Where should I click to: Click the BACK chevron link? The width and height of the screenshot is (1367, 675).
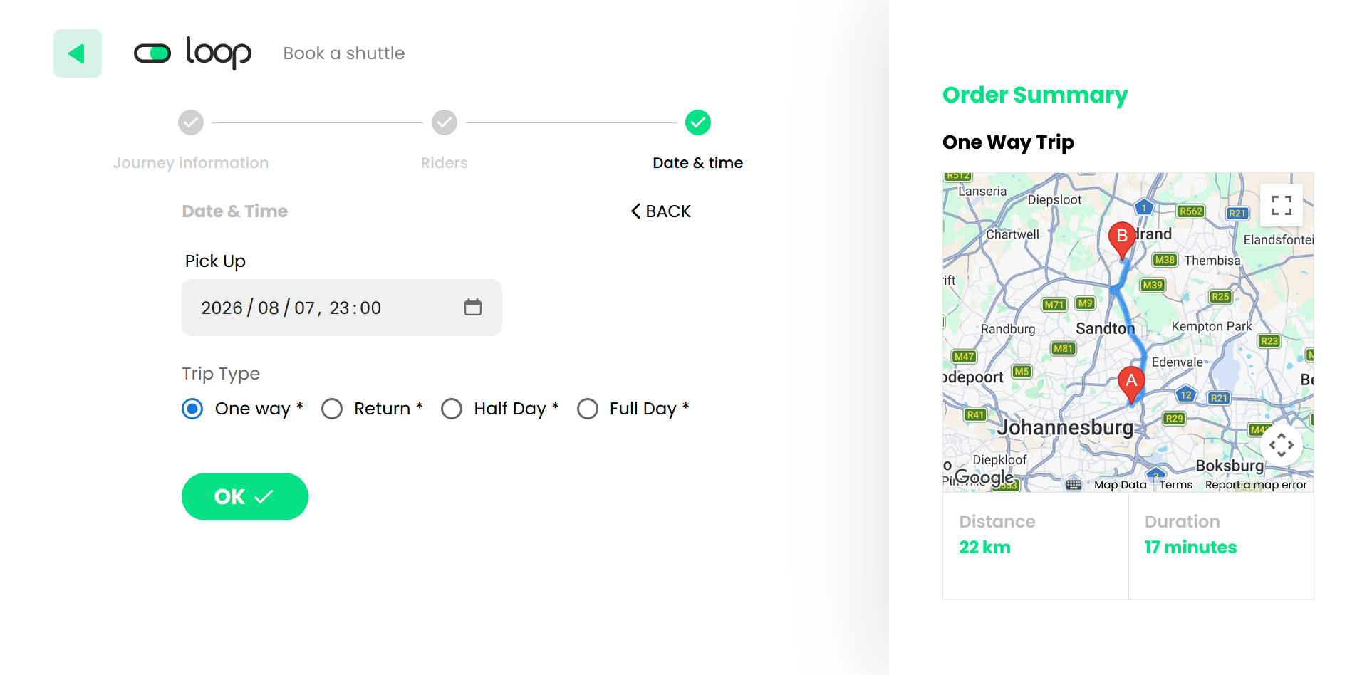661,211
